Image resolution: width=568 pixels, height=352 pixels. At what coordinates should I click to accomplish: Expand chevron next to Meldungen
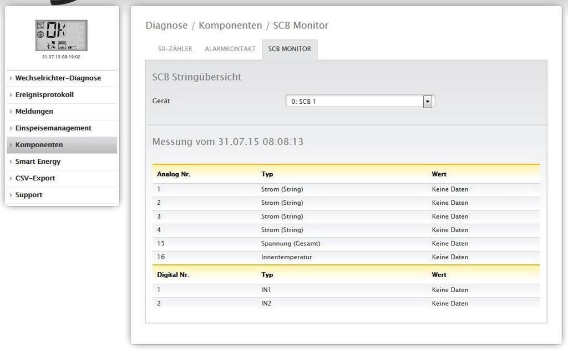click(x=11, y=111)
